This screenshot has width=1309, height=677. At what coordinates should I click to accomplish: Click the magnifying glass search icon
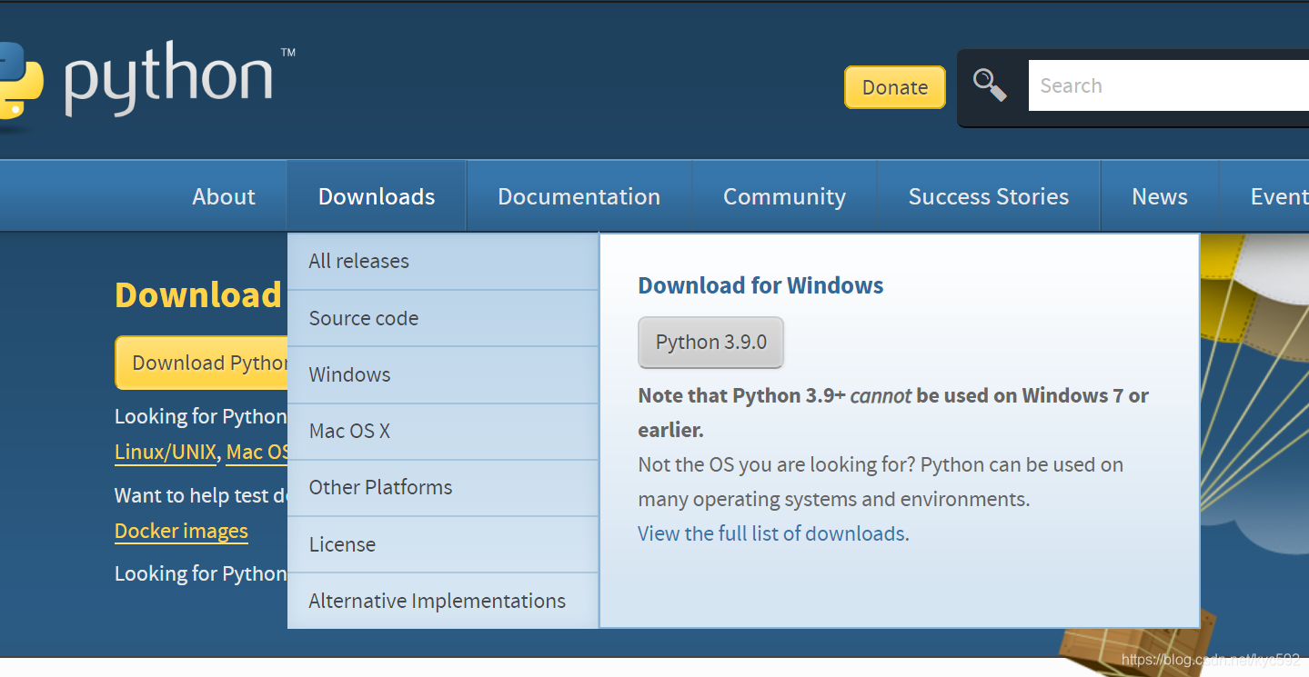990,85
